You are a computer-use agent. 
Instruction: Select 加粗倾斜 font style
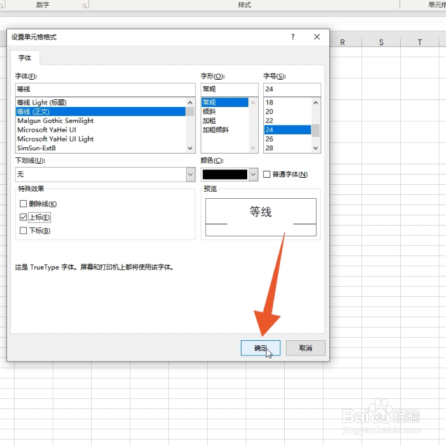pyautogui.click(x=225, y=130)
